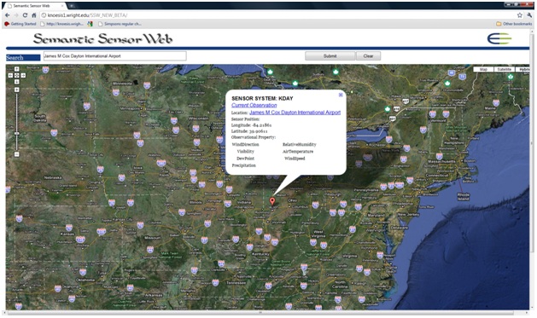The image size is (537, 318).
Task: Click the Submit search button
Action: coord(330,56)
